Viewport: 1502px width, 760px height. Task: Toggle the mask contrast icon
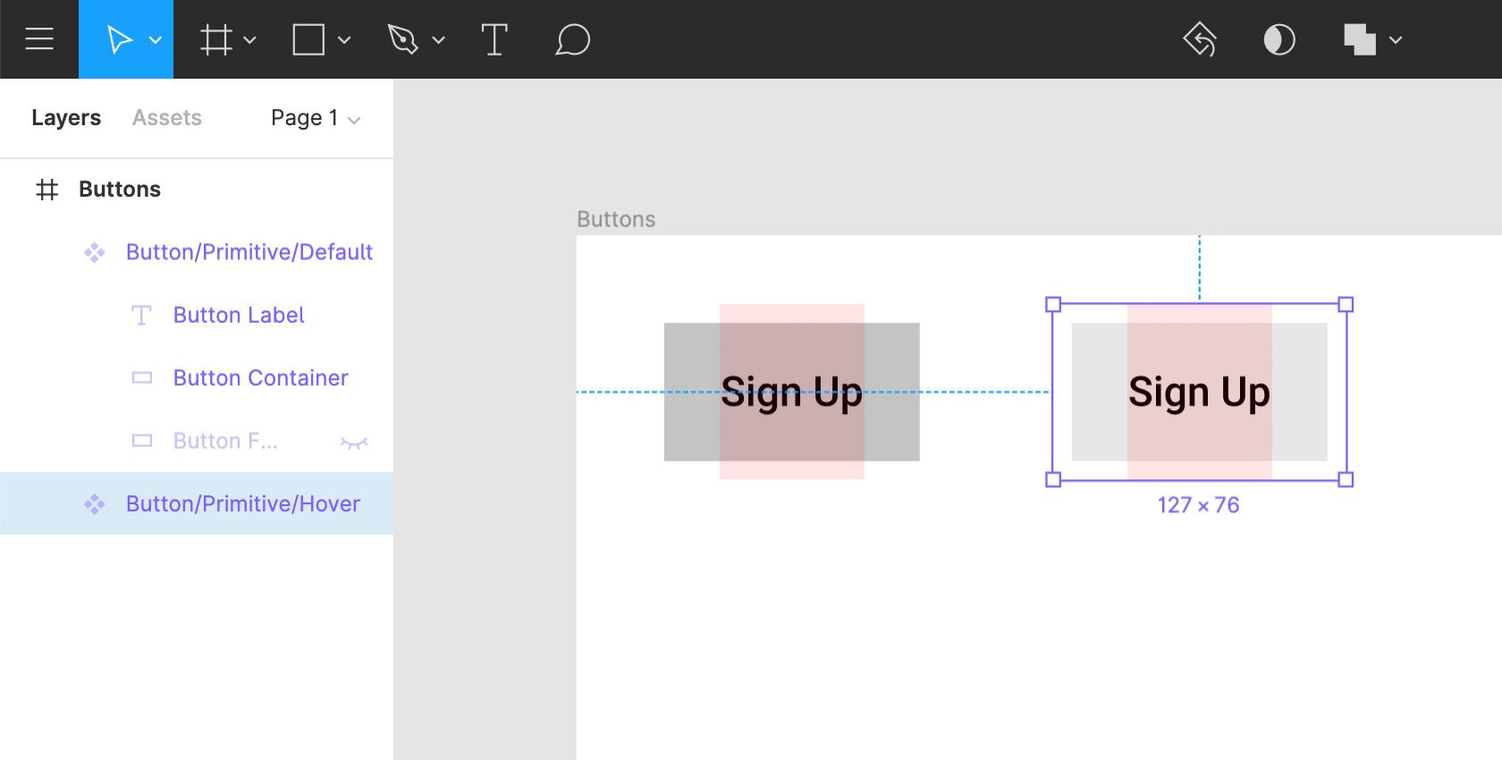pyautogui.click(x=1278, y=39)
